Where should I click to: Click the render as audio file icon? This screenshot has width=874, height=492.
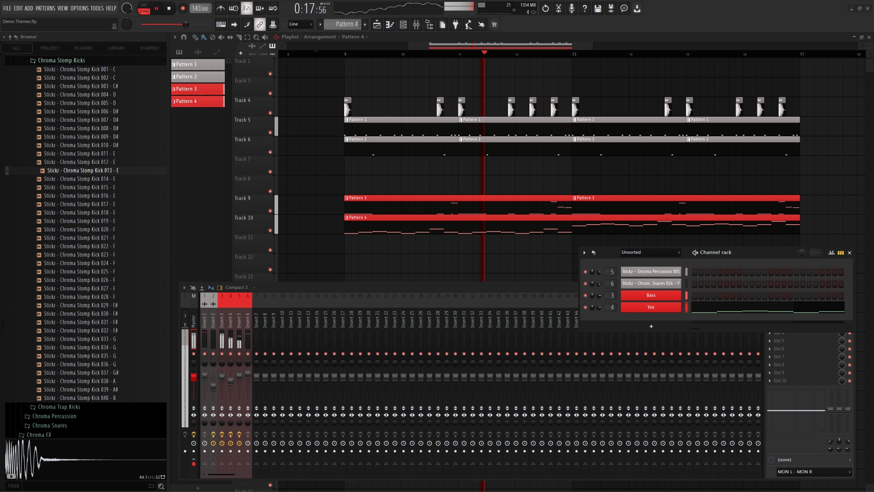pos(611,8)
